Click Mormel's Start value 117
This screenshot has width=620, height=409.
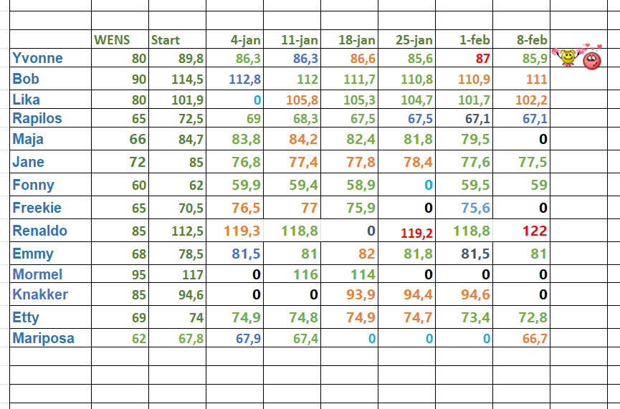pos(191,274)
